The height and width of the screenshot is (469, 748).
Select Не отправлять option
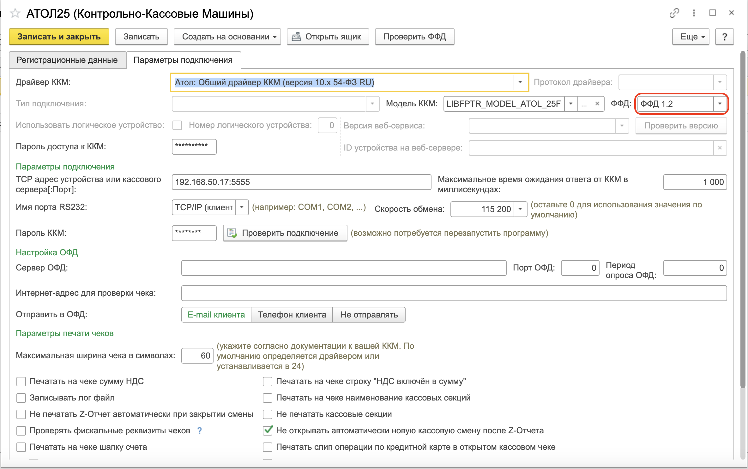pyautogui.click(x=369, y=315)
